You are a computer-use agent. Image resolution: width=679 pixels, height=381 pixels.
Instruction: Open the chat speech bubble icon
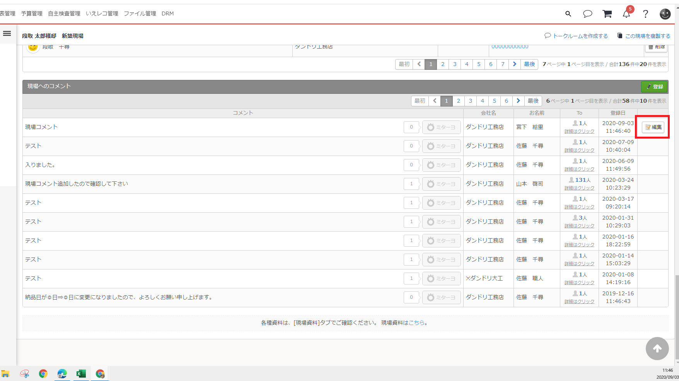587,14
